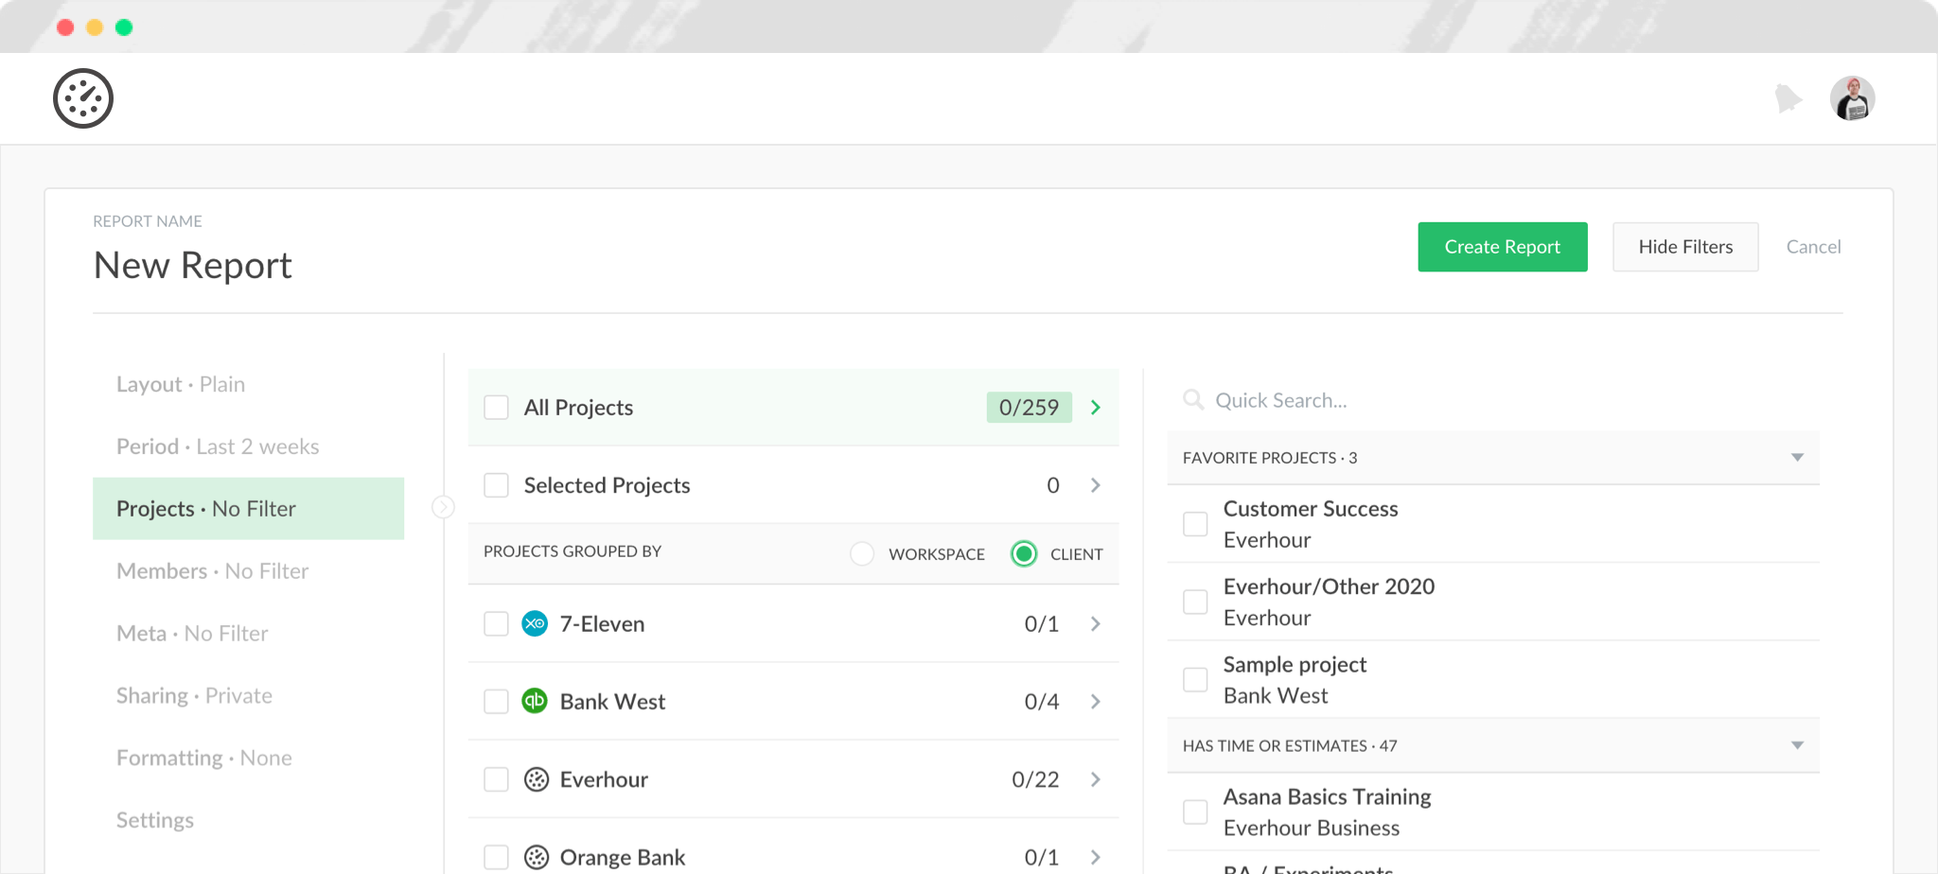Switch to the Sharing settings section
1938x874 pixels.
tap(194, 695)
